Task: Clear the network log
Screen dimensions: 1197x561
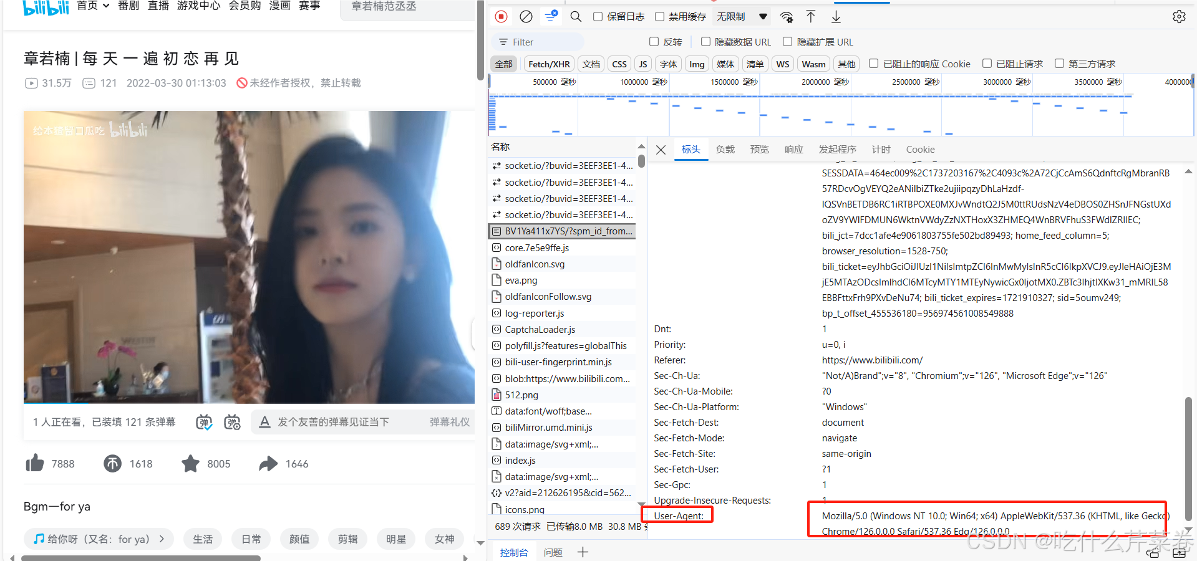Action: 526,17
